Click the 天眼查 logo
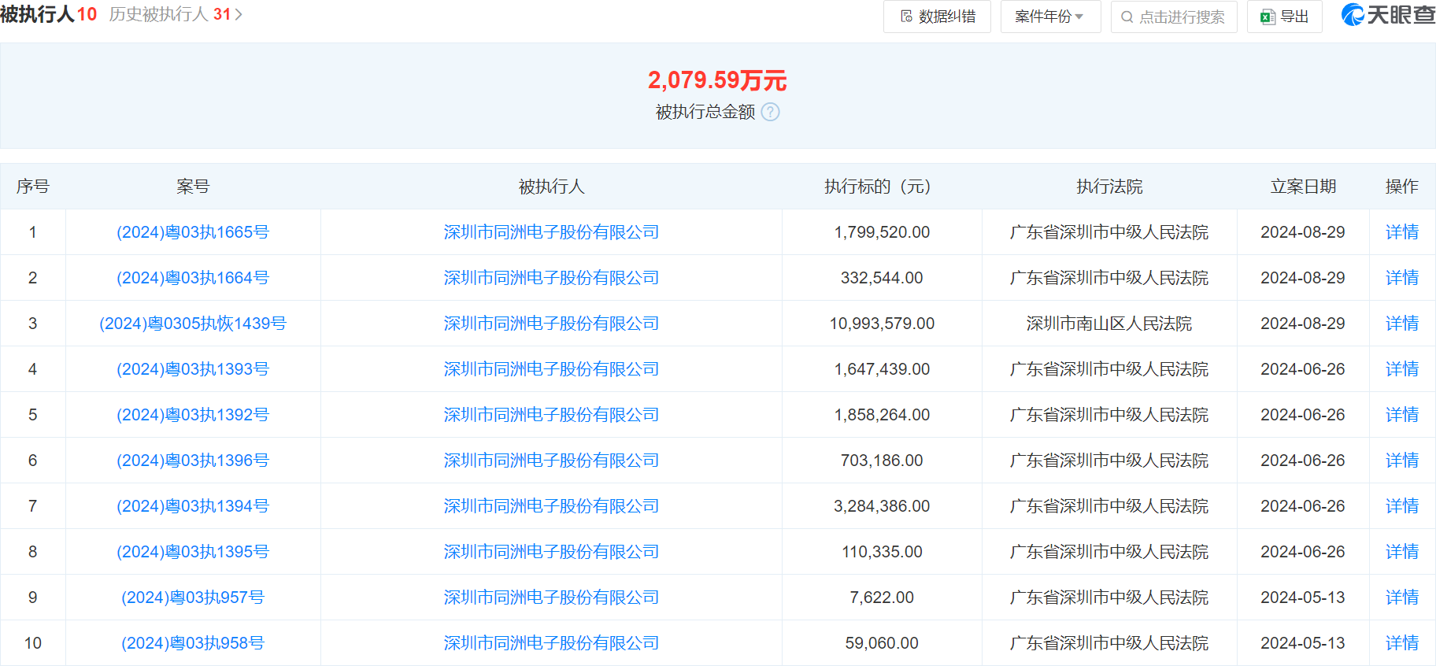1436x666 pixels. coord(1388,15)
